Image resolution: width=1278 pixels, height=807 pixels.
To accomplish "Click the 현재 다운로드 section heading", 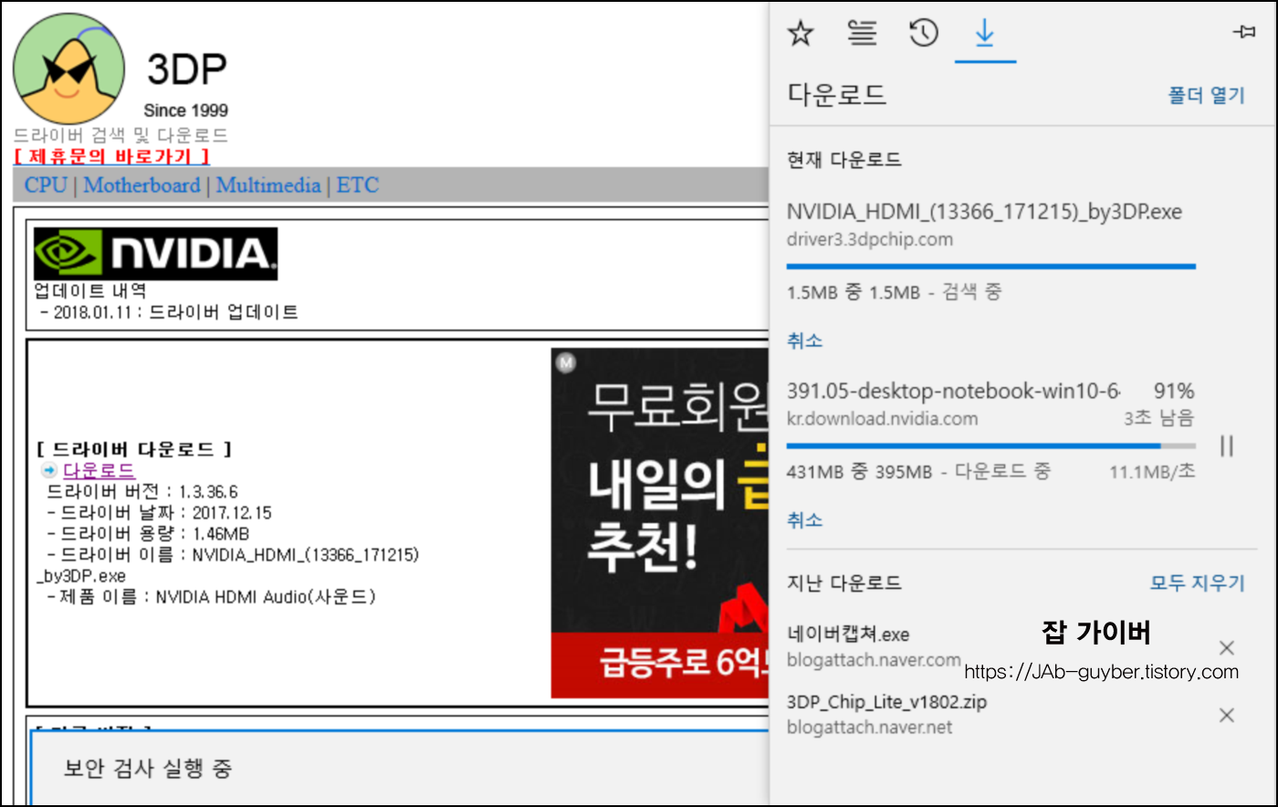I will pyautogui.click(x=844, y=161).
